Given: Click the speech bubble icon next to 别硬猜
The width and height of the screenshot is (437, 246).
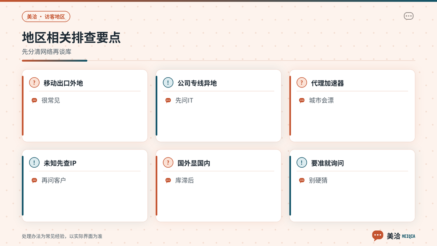Looking at the screenshot, I should coord(302,180).
